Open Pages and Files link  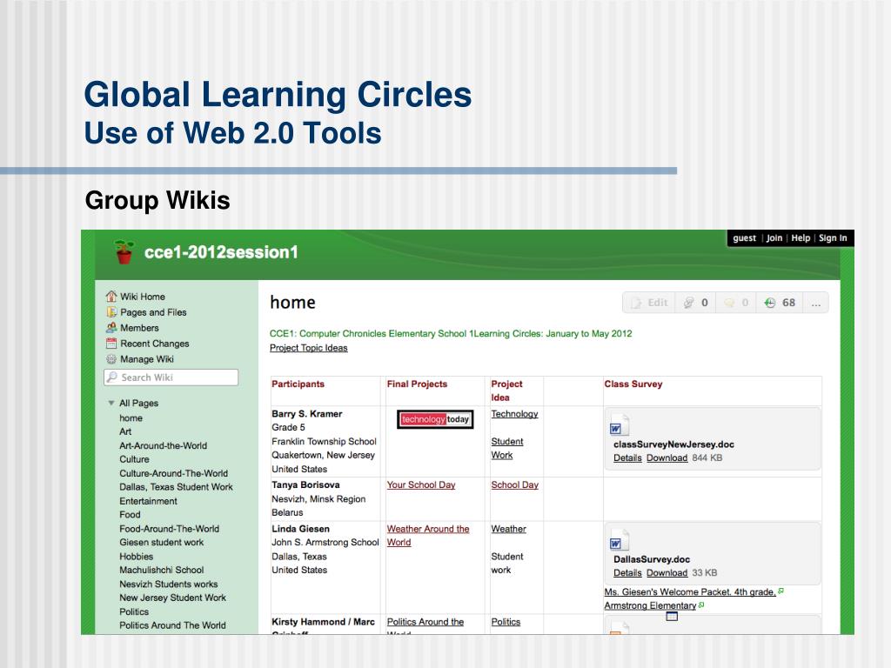153,312
